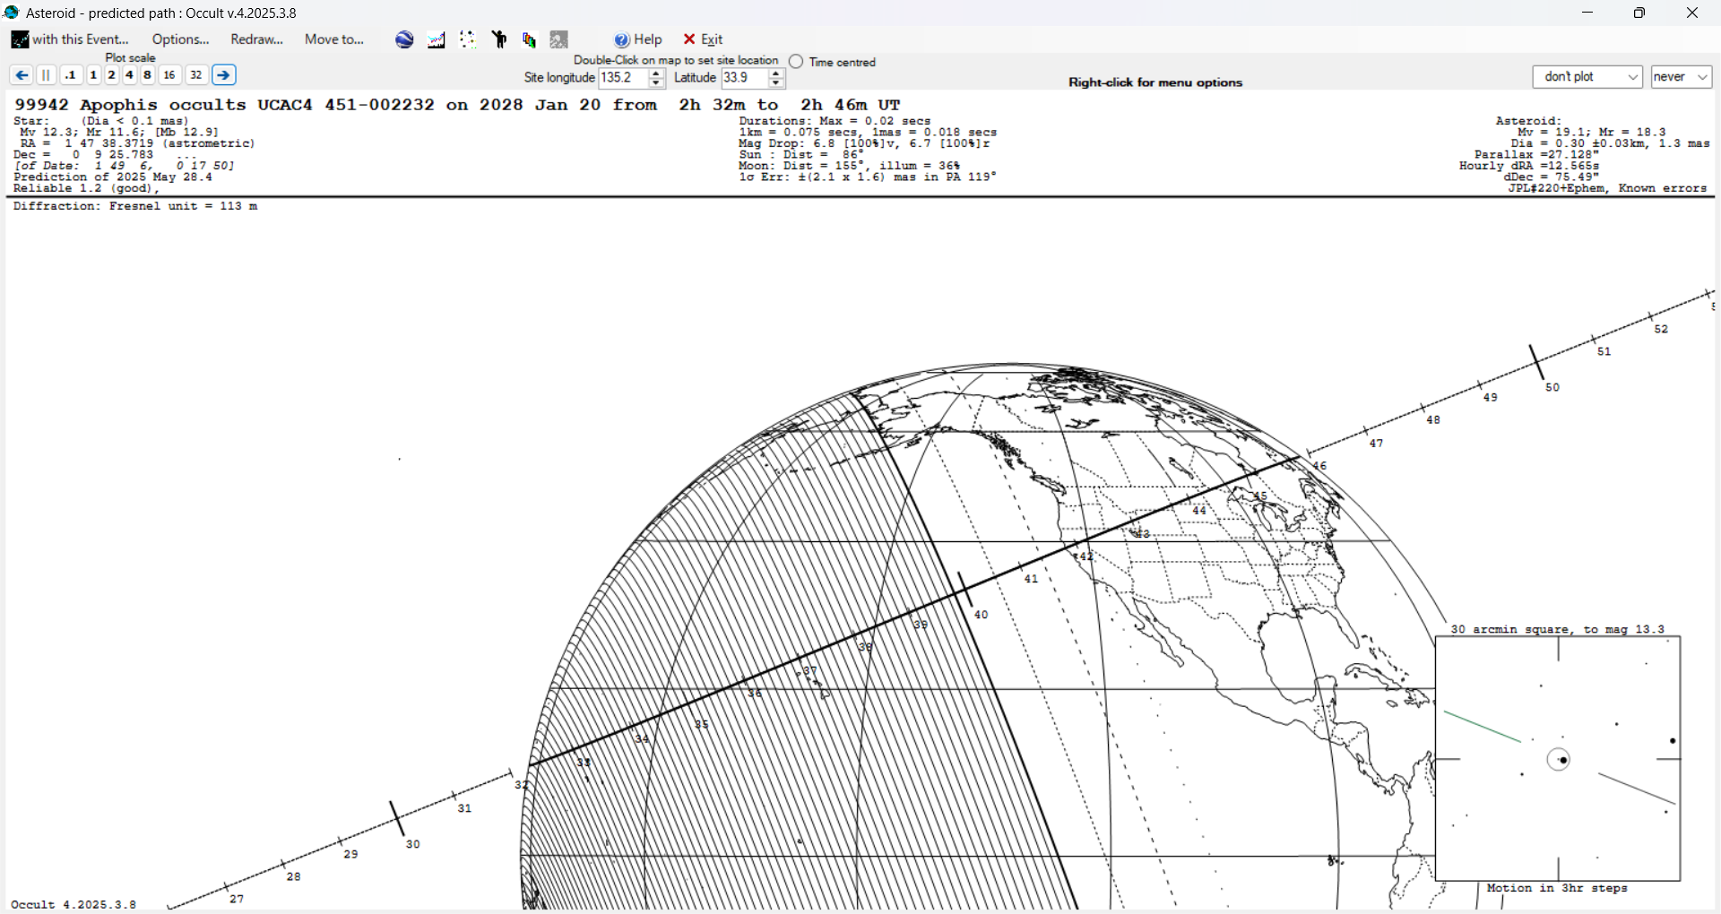Click 'Mag Drop: 6.8' line
This screenshot has height=914, width=1721.
click(x=865, y=143)
